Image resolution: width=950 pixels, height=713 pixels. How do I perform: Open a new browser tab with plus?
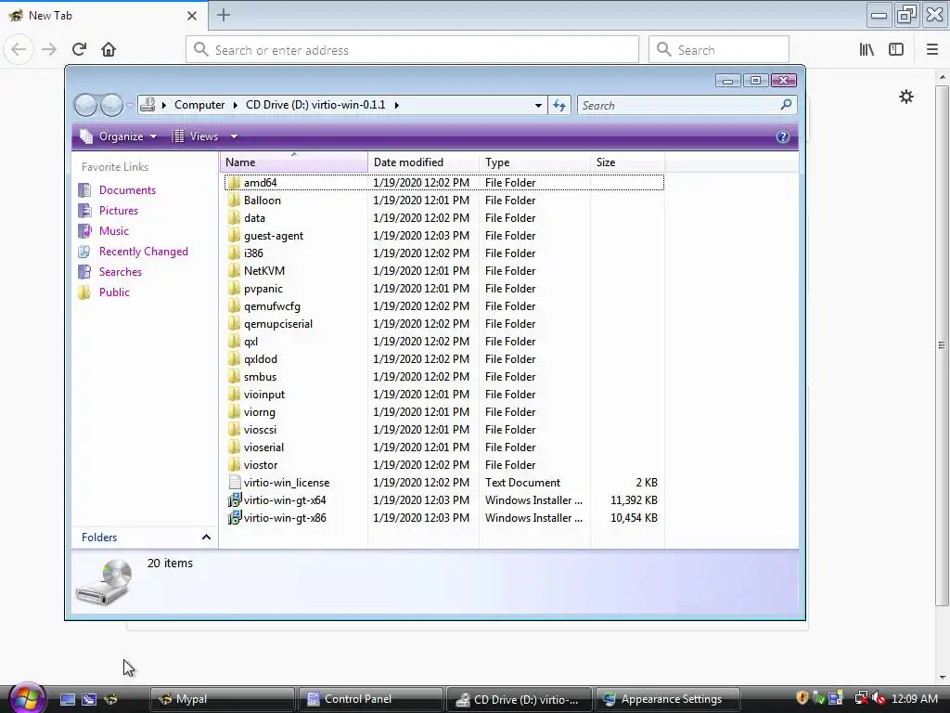point(223,15)
